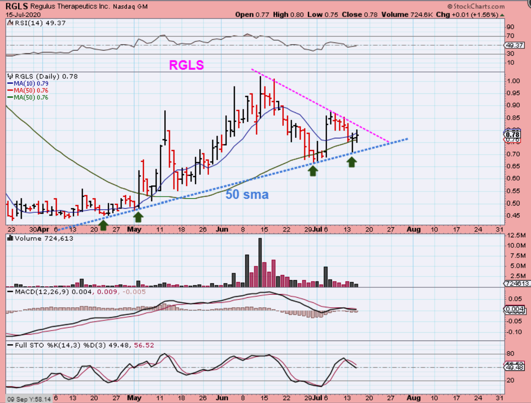Click the bar-type icon before "RGLS (Daily)"
This screenshot has height=403, width=531.
11,76
